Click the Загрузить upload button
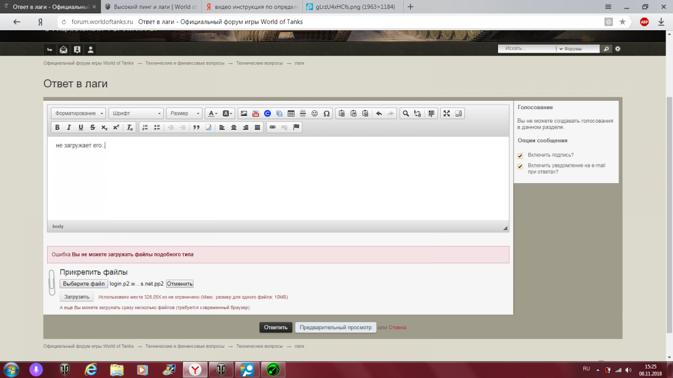This screenshot has width=673, height=378. click(x=77, y=297)
